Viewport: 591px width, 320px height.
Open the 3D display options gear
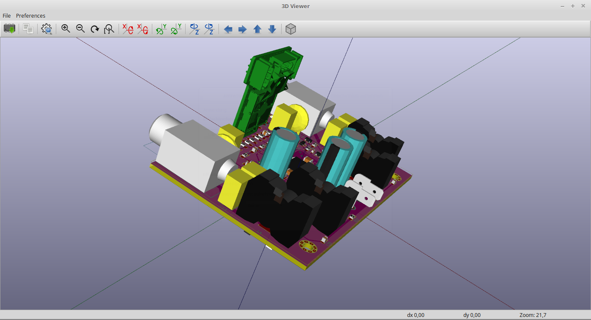click(46, 29)
